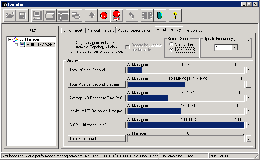
Task: Click the Total I/Os per Second button
Action: tap(97, 70)
